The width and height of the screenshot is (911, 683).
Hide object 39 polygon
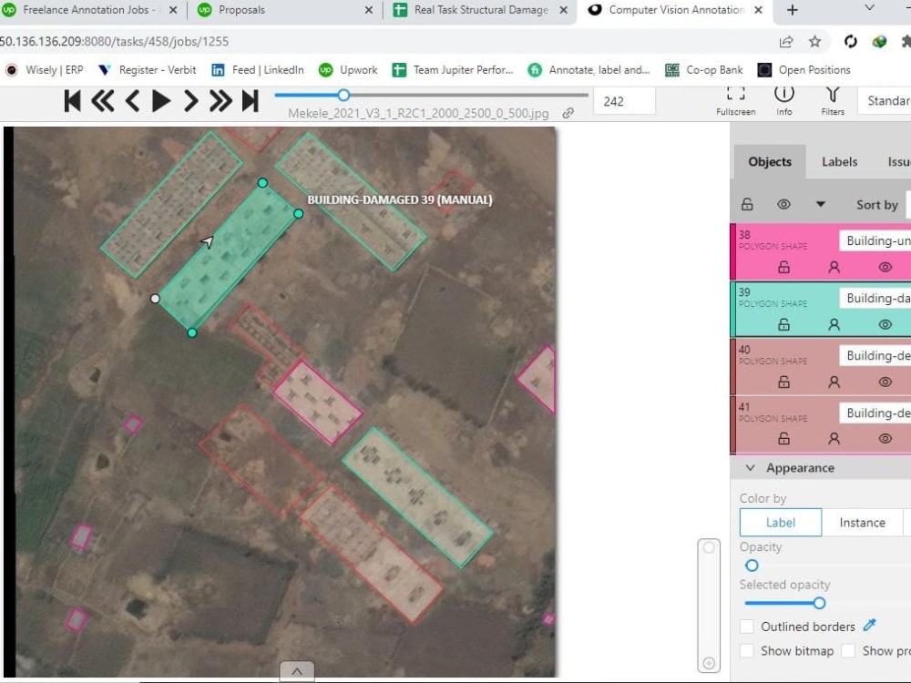[885, 325]
